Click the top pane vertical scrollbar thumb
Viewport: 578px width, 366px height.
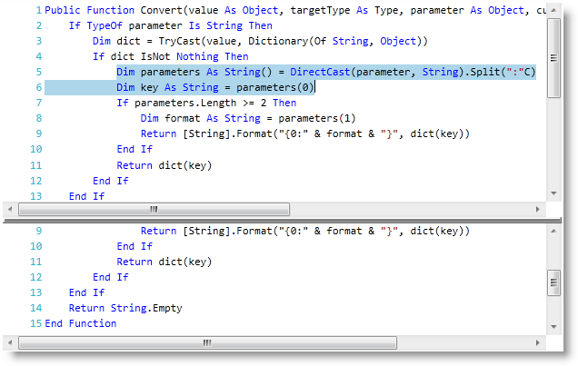coord(553,58)
